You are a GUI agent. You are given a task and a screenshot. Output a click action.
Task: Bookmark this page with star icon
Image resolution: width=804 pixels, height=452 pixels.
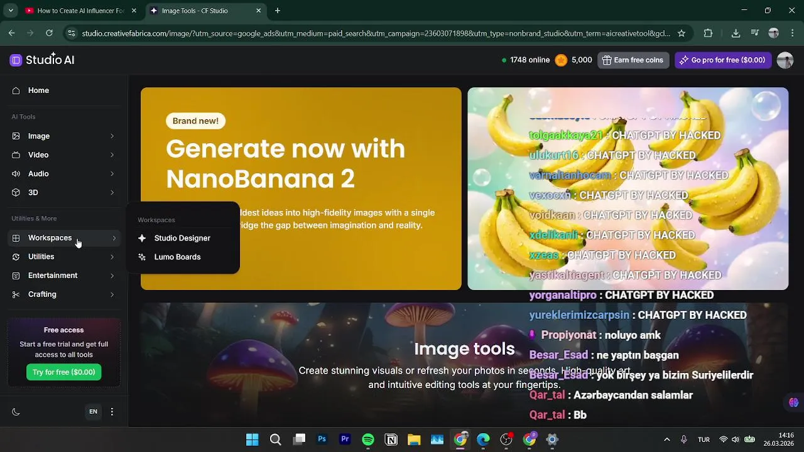coord(682,33)
